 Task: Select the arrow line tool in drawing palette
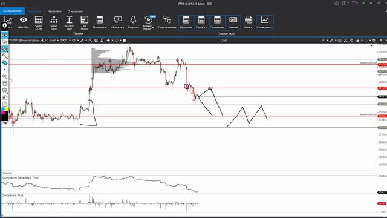(x=5, y=56)
